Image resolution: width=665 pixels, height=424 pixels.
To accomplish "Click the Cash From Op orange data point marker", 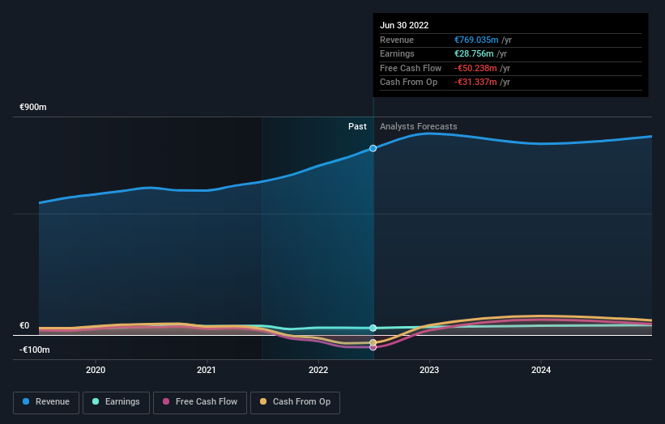I will (x=373, y=342).
